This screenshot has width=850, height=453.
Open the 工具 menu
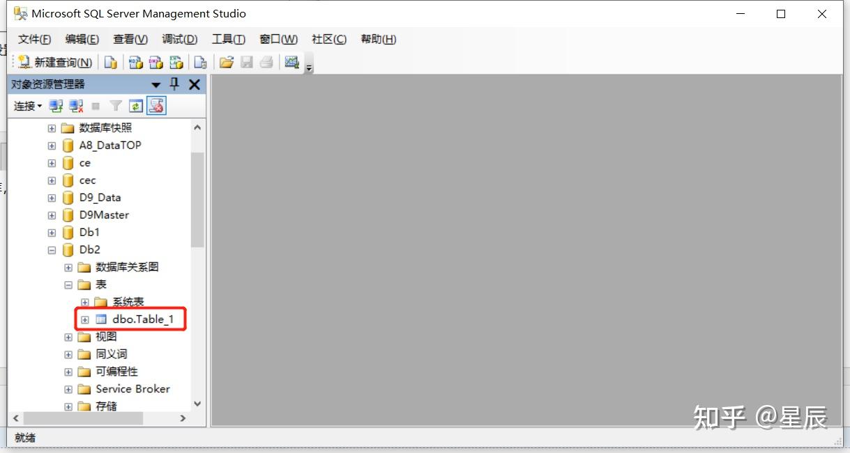tap(228, 39)
